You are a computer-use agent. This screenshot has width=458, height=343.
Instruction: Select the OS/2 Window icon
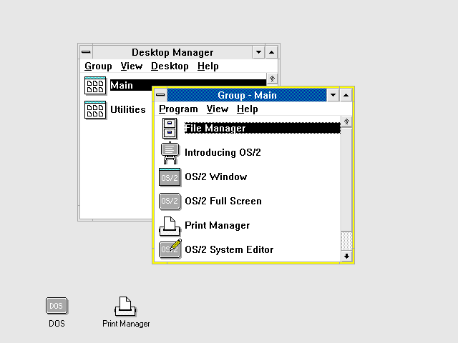(x=170, y=177)
